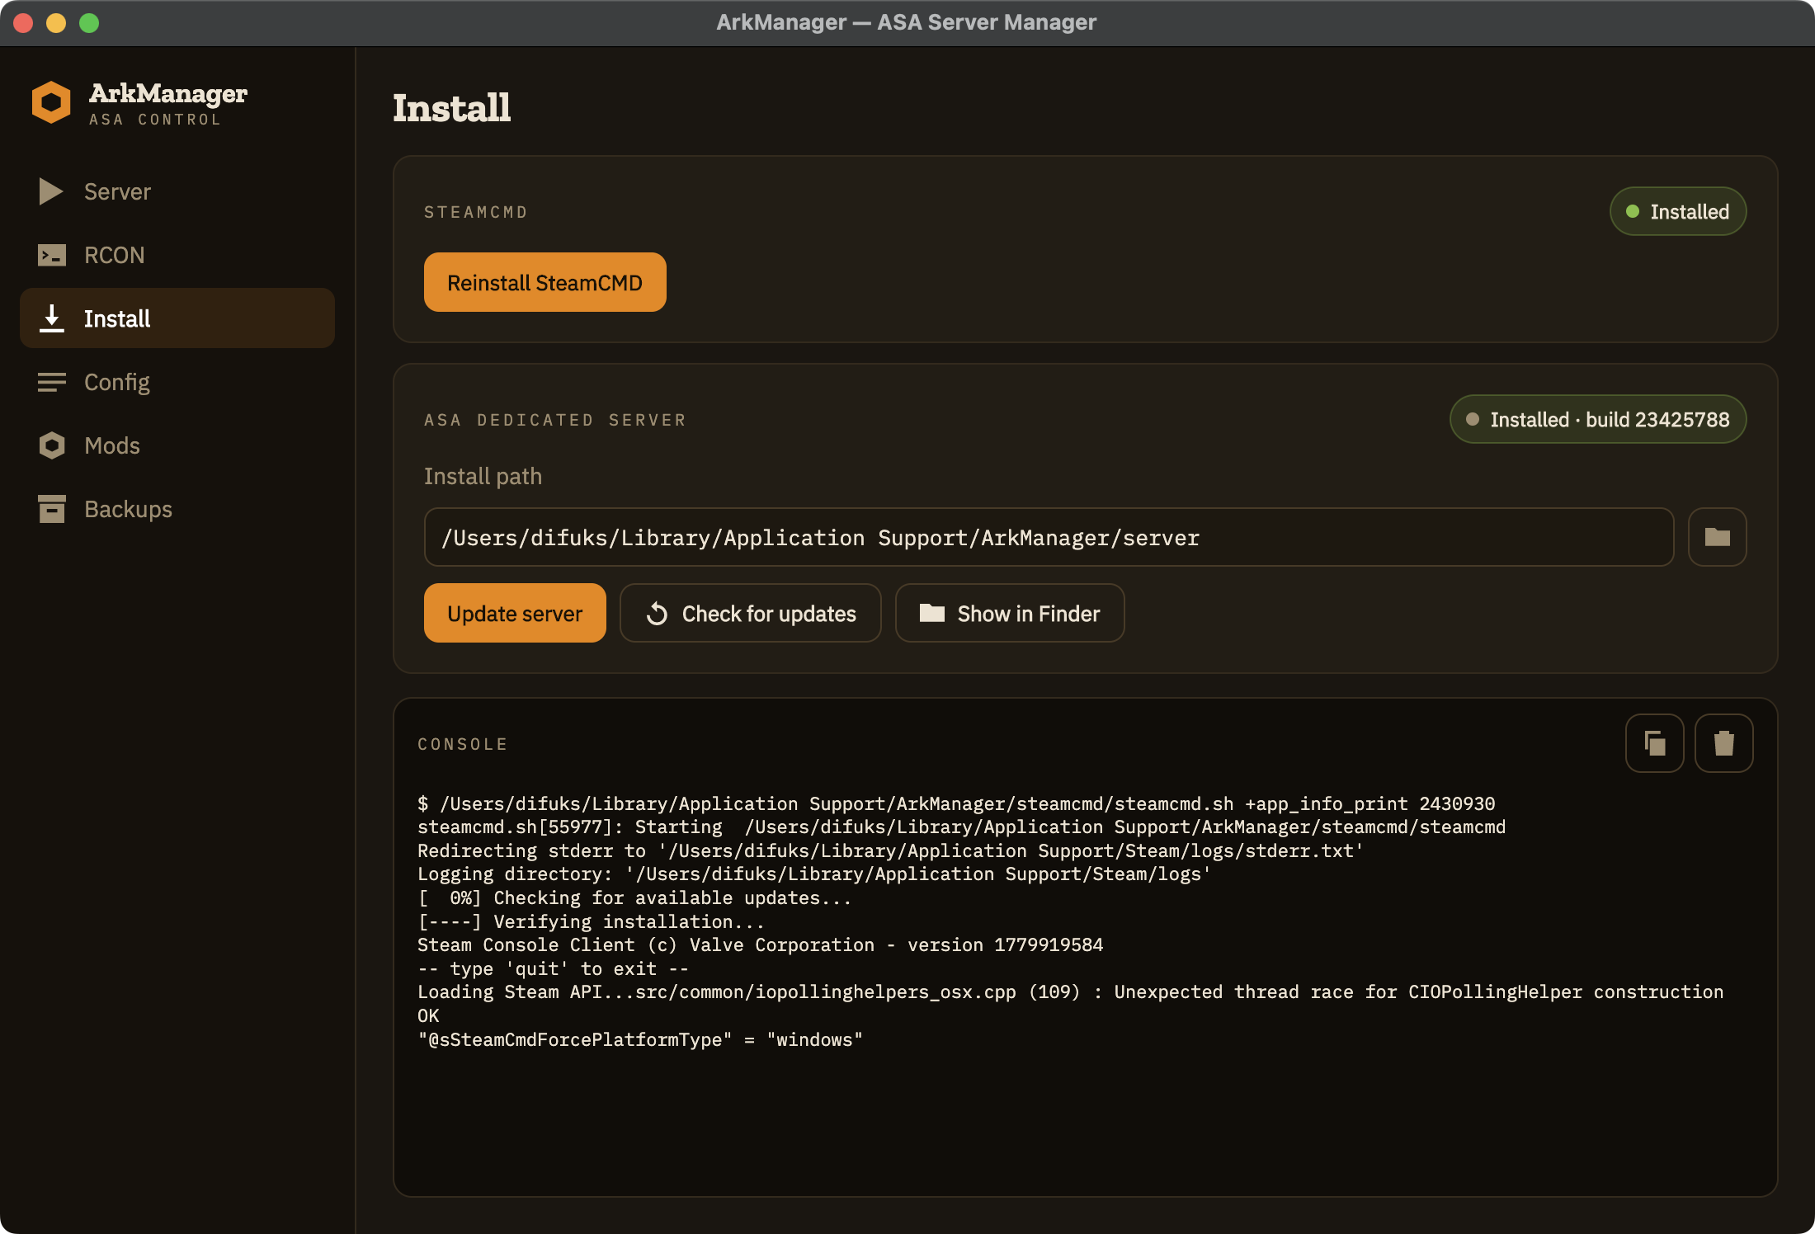Click the Install path label
This screenshot has width=1815, height=1234.
tap(483, 476)
